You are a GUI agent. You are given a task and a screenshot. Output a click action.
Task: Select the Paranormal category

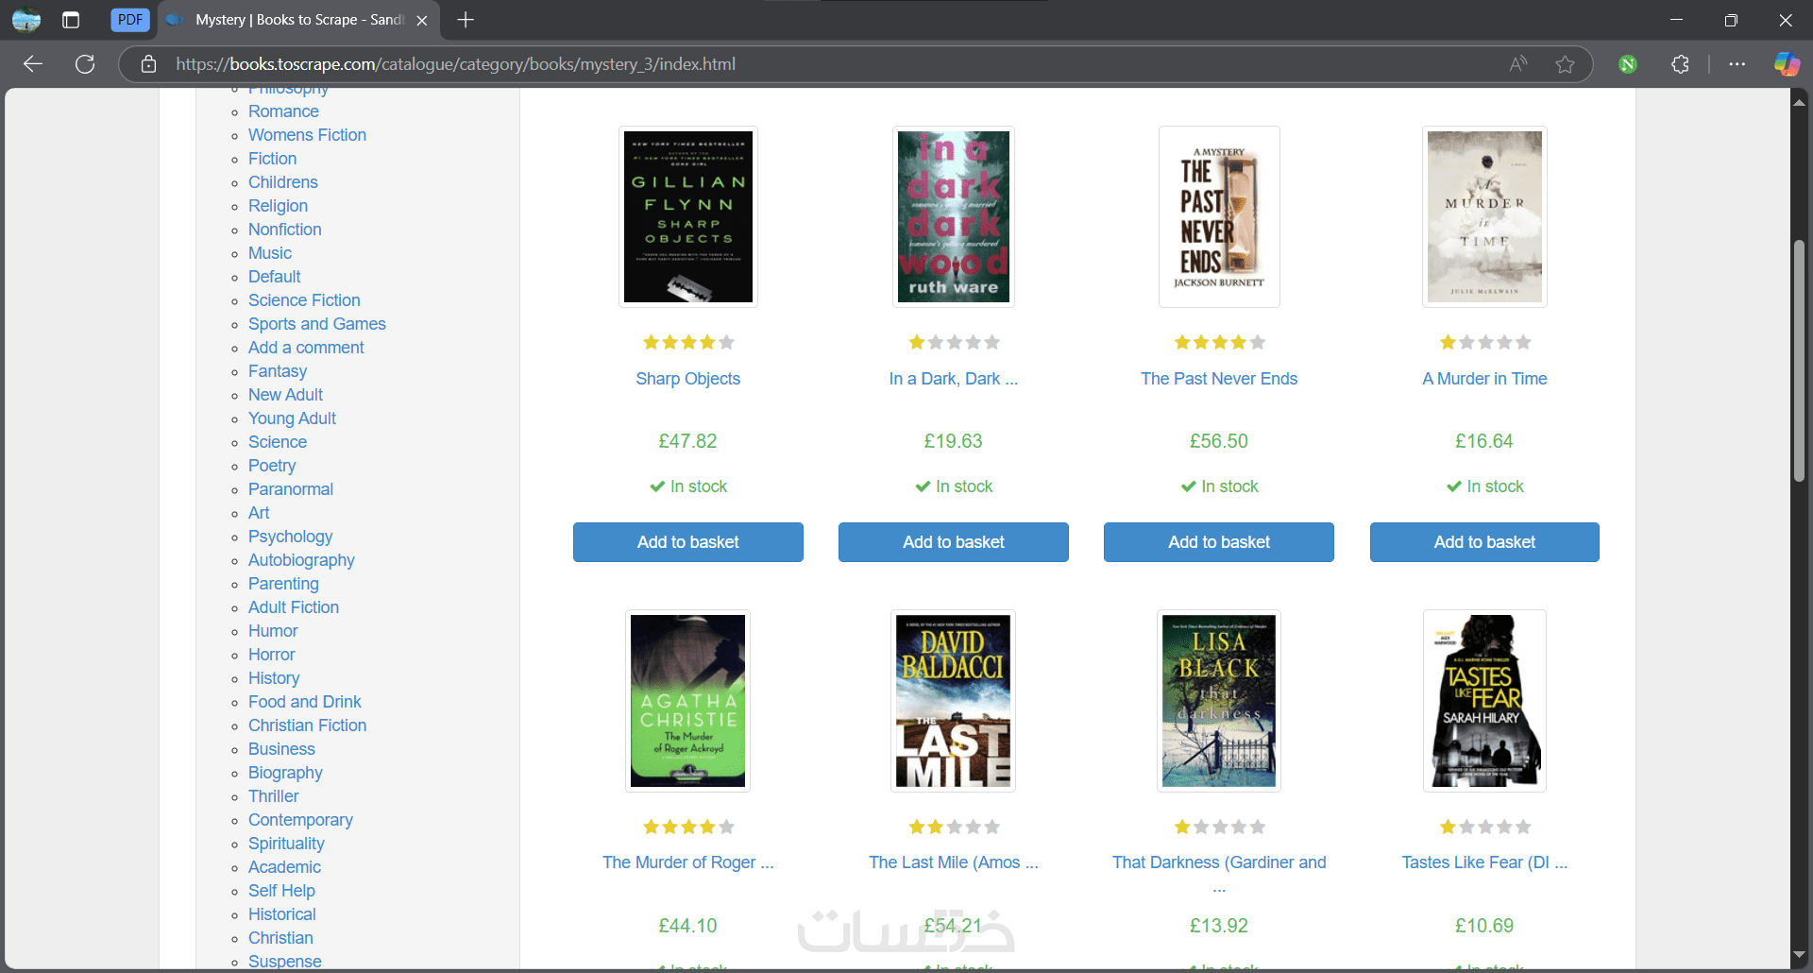click(291, 489)
